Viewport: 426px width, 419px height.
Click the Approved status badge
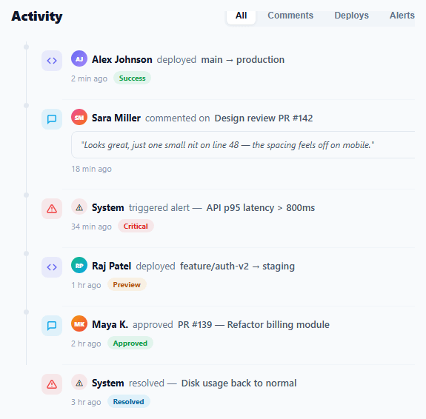click(130, 343)
